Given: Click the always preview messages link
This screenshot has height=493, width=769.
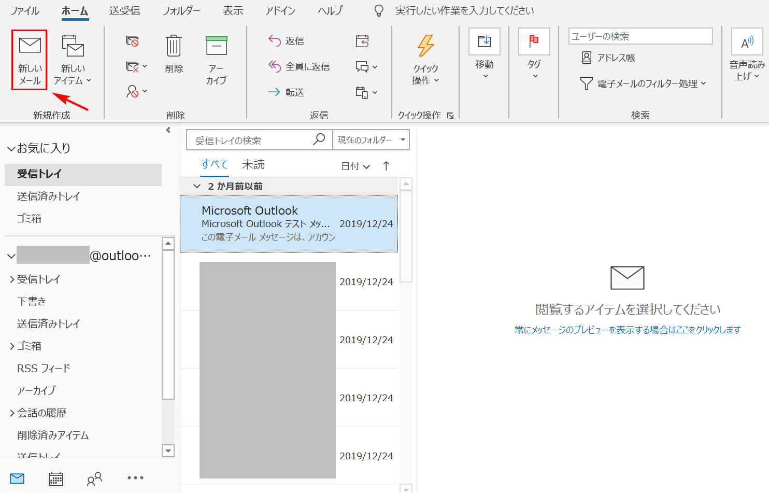Looking at the screenshot, I should pos(628,330).
